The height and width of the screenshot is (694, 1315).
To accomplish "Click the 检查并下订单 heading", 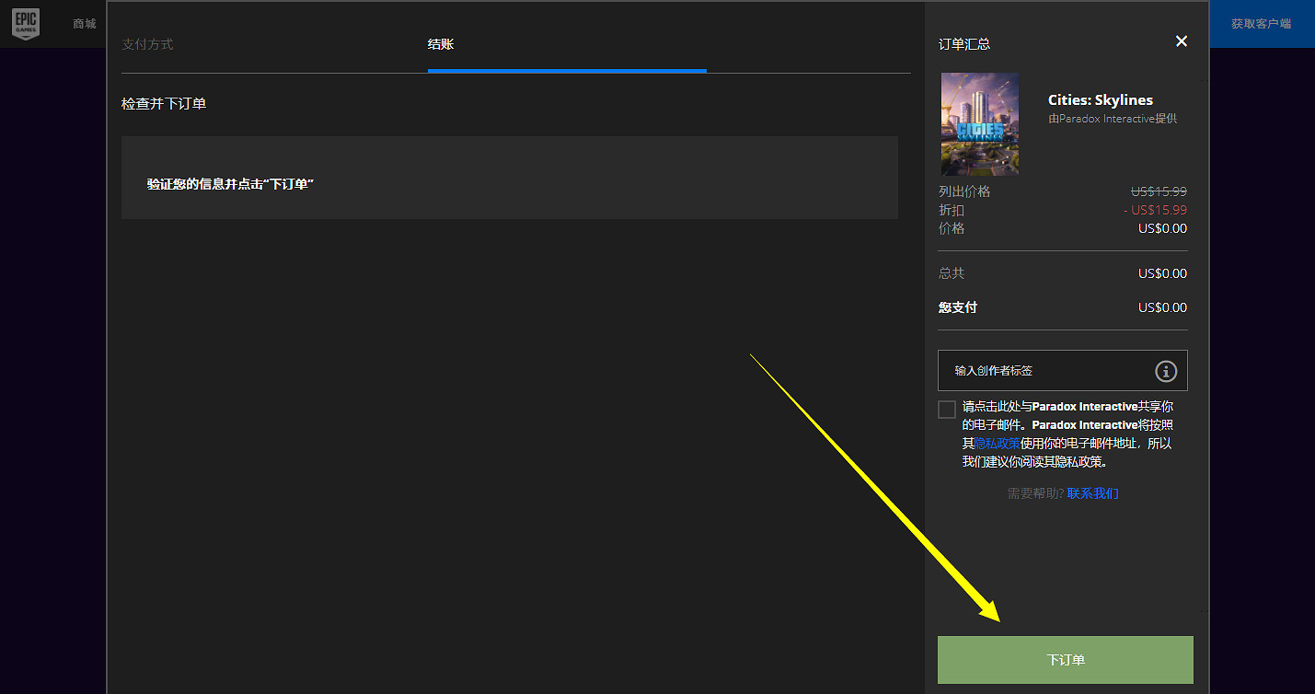I will pyautogui.click(x=164, y=104).
